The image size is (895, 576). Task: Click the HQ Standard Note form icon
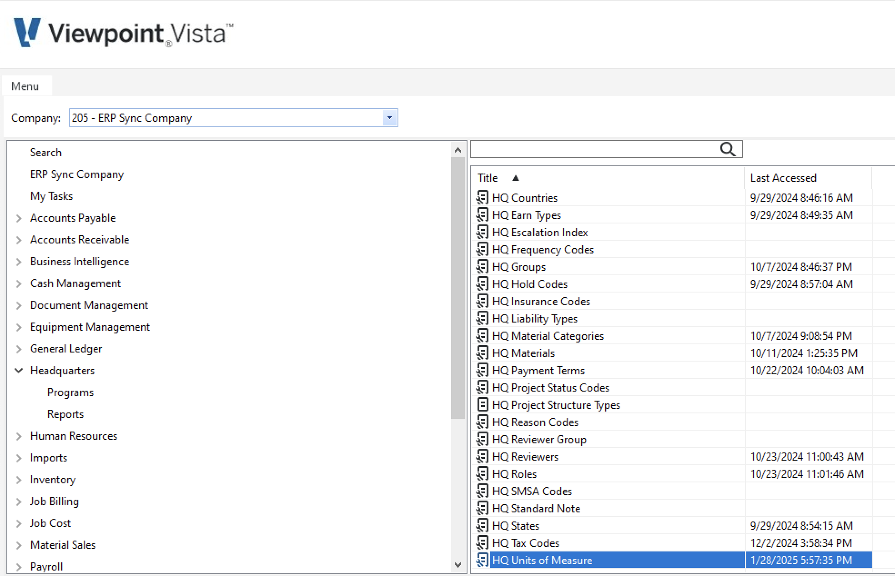point(483,508)
